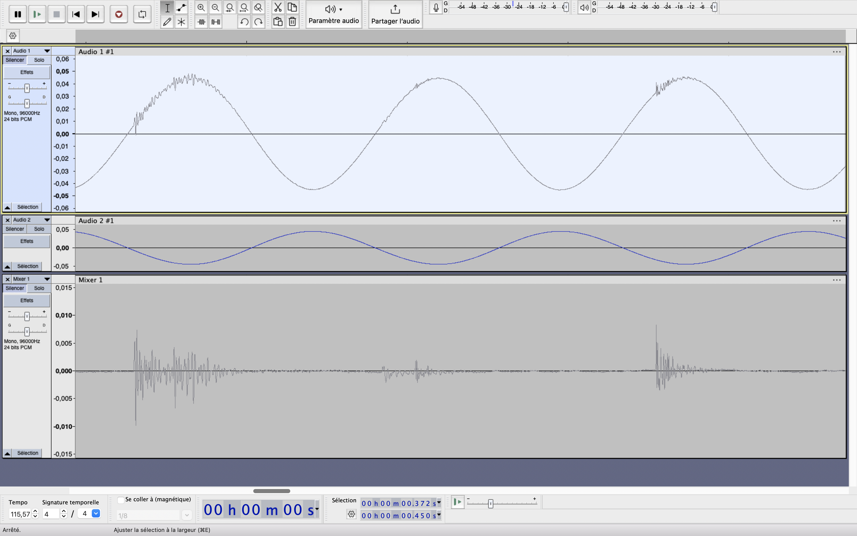
Task: Enable 'Se coller à (magnétique)' checkbox
Action: click(x=121, y=500)
